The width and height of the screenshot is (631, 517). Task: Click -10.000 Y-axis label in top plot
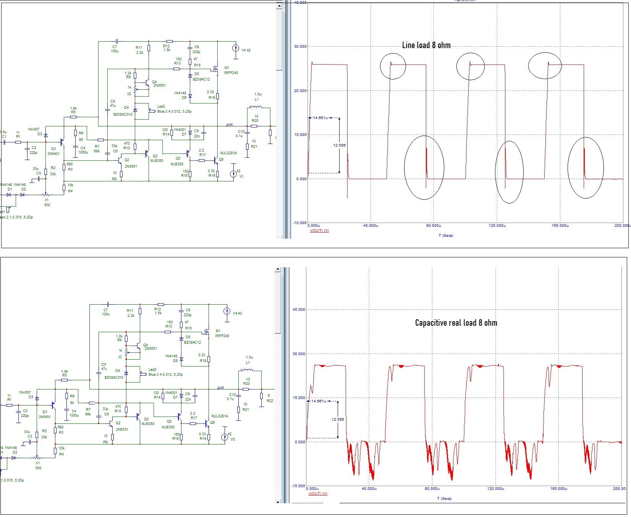pos(299,223)
